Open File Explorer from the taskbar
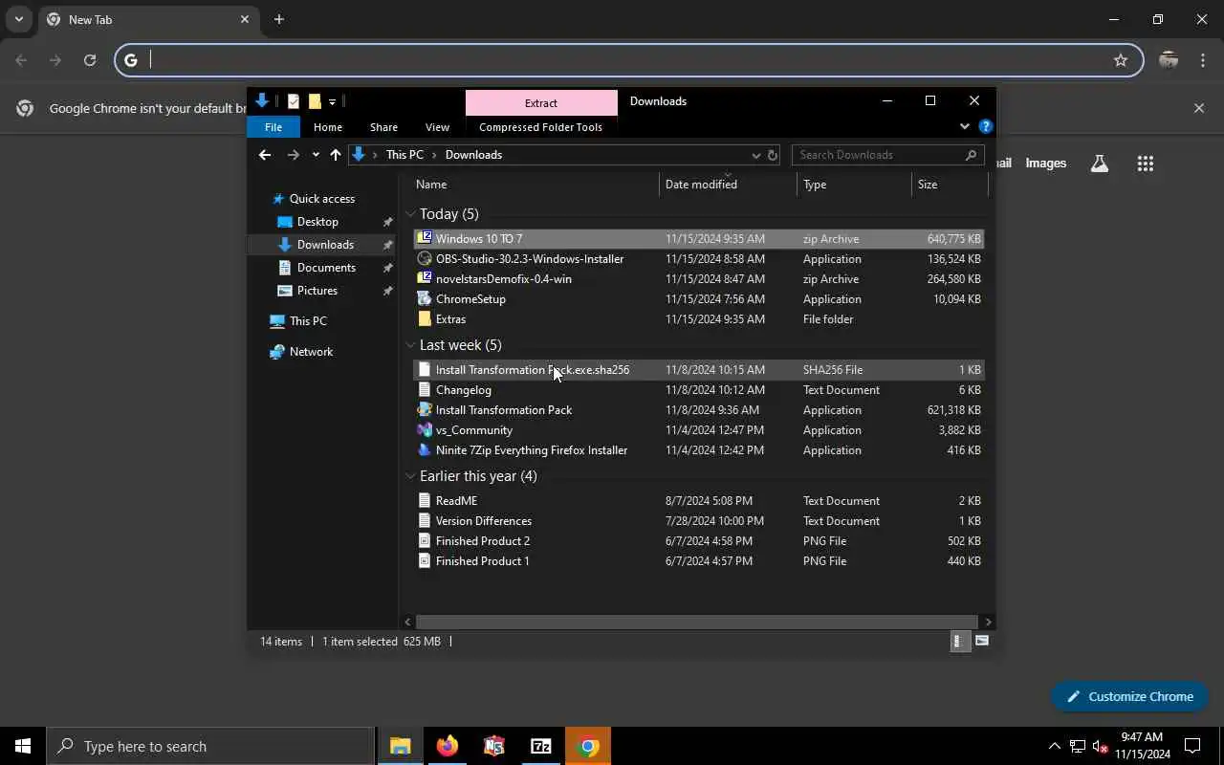This screenshot has width=1224, height=765. click(x=400, y=746)
